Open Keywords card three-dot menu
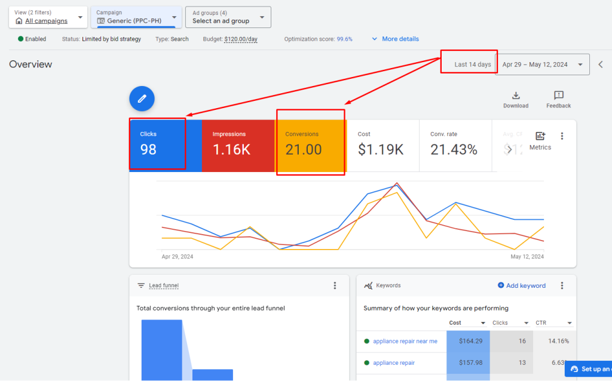 562,285
